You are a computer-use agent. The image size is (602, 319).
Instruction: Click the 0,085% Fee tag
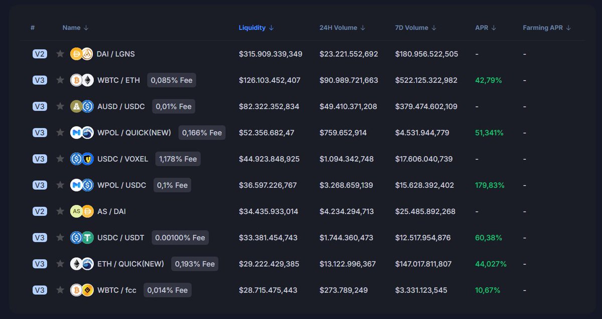click(172, 80)
